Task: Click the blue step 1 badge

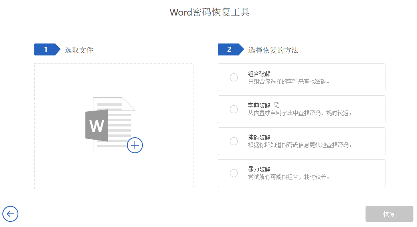Action: pos(46,49)
